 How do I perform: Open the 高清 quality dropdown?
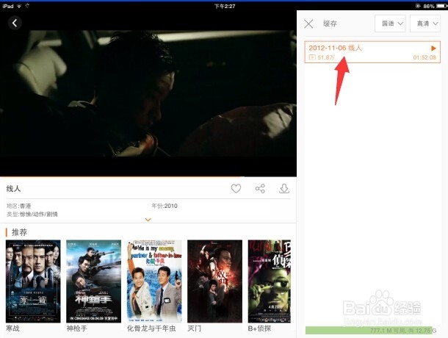[x=425, y=24]
